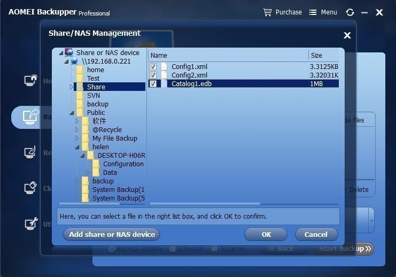This screenshot has height=277, width=396.
Task: Click the Data folder icon
Action: (96, 172)
